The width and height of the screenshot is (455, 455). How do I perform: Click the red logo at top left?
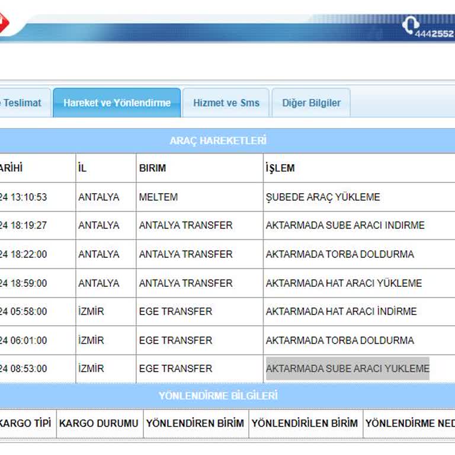4,23
